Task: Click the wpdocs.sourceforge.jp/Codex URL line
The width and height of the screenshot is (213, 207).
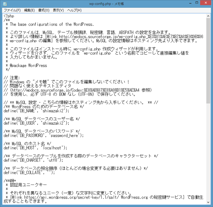Action: click(78, 90)
